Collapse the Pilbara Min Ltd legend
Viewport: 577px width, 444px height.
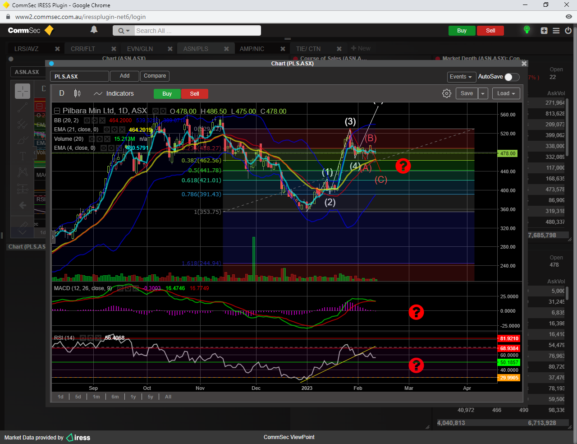pyautogui.click(x=57, y=111)
